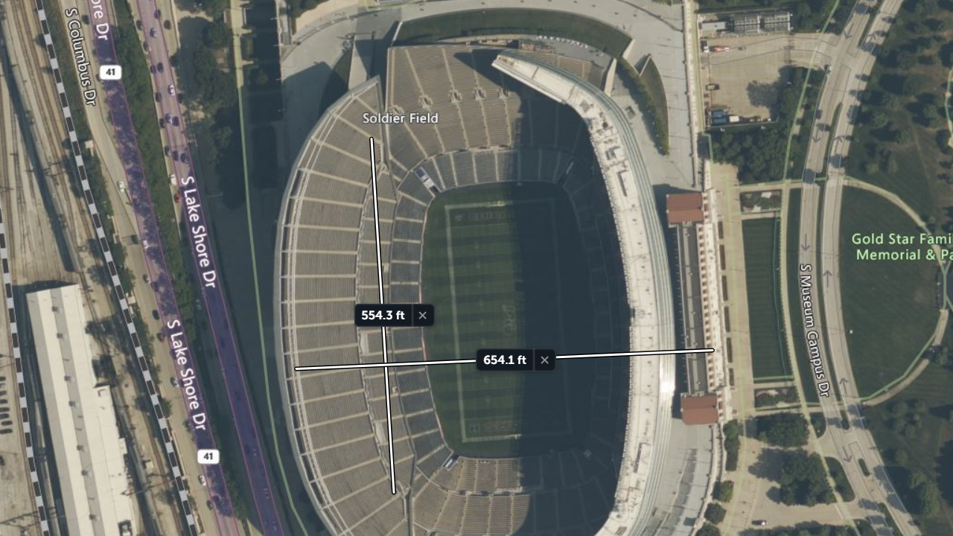Image resolution: width=953 pixels, height=536 pixels.
Task: Select top endpoint of 554.3 ft line
Action: tap(372, 138)
